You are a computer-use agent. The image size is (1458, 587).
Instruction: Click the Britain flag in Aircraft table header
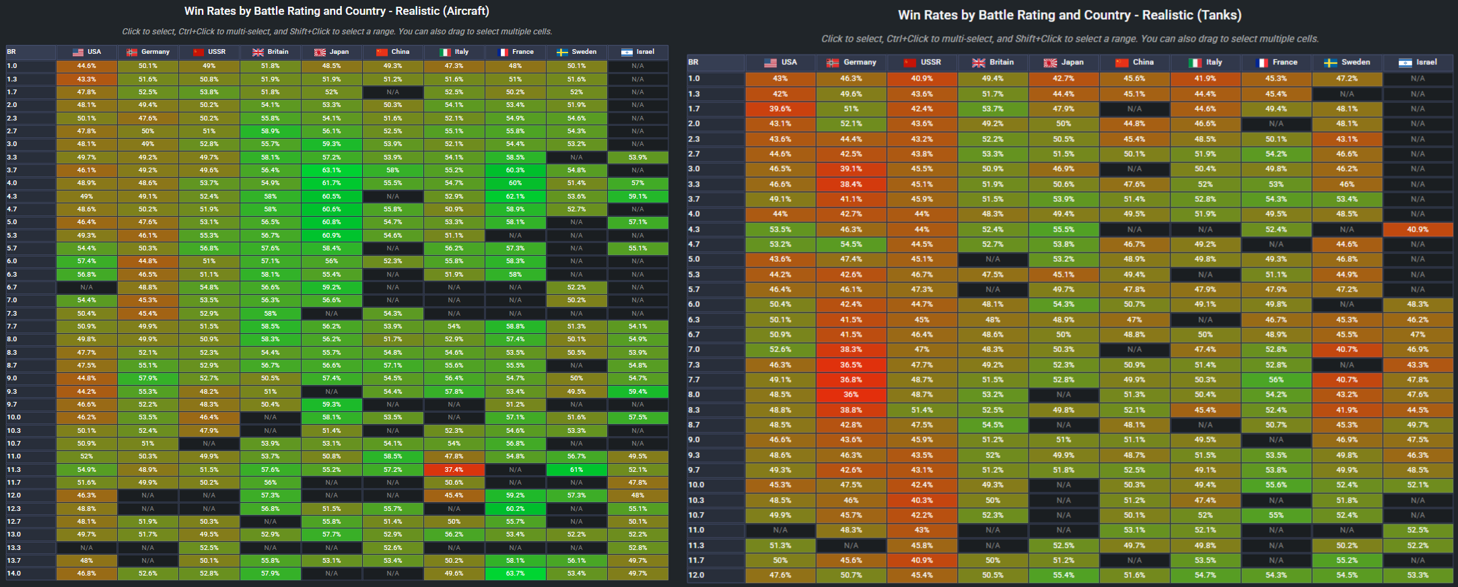tap(258, 52)
